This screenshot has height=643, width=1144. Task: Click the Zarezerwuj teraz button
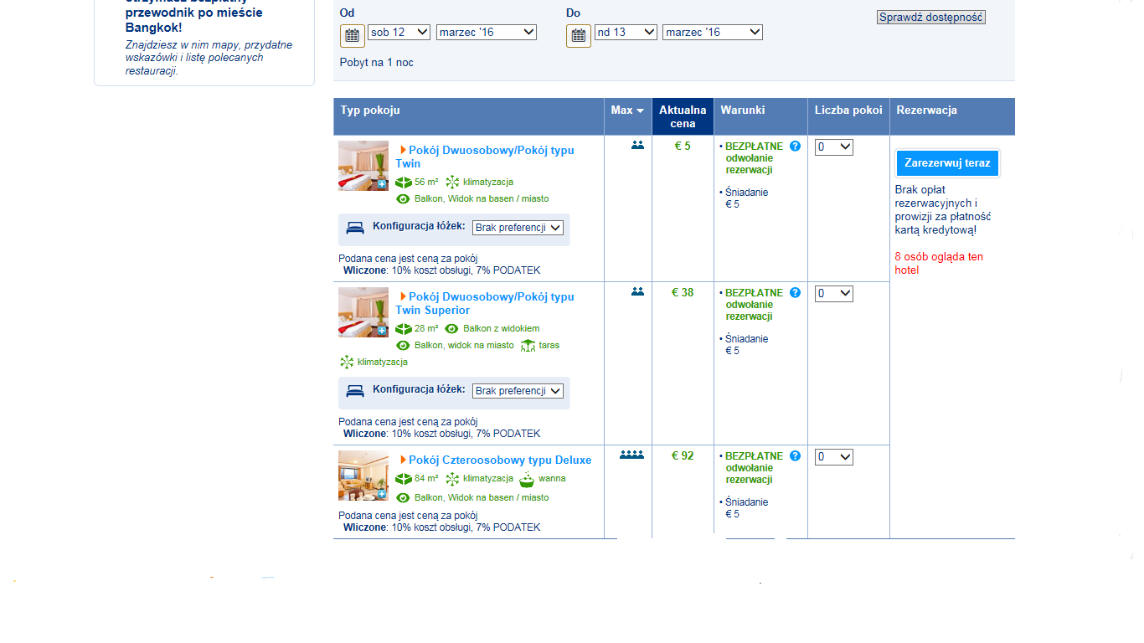coord(947,162)
